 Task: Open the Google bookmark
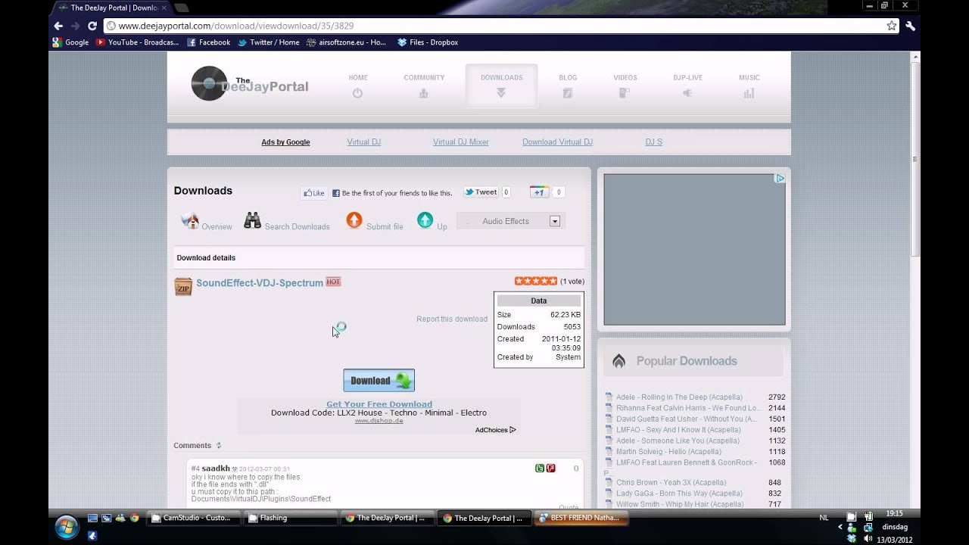[x=70, y=42]
